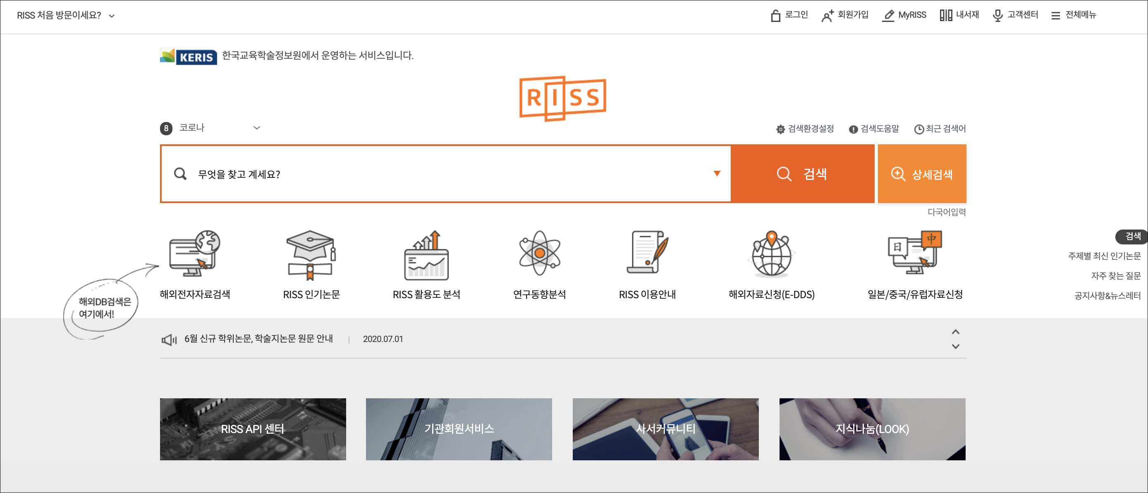Click 검색환경설정 text link
Screen dimensions: 1148x493
[x=811, y=129]
